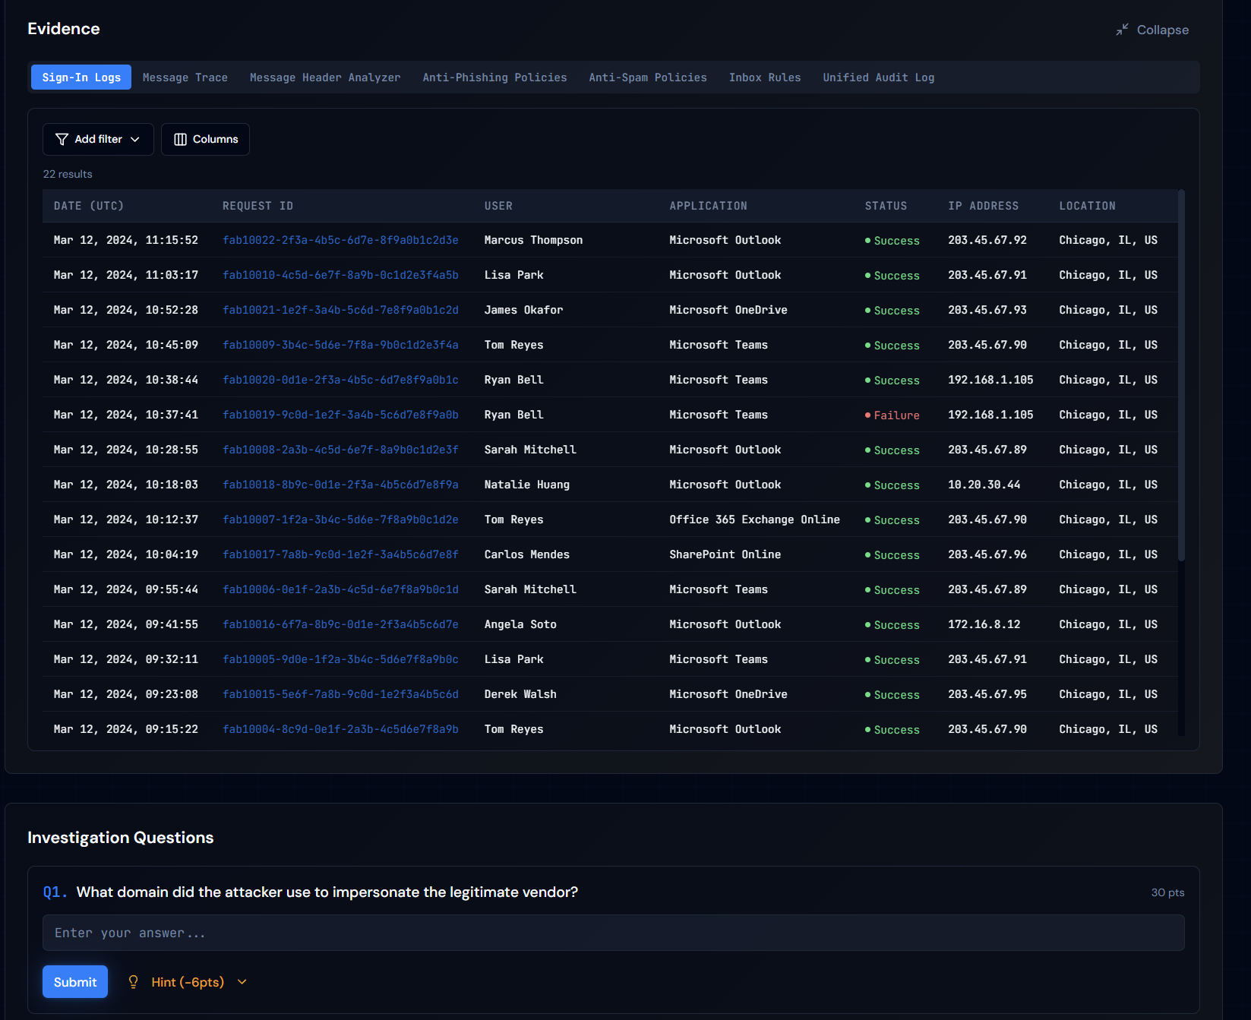The image size is (1251, 1020).
Task: Expand the Hint chevron arrow
Action: coord(242,982)
